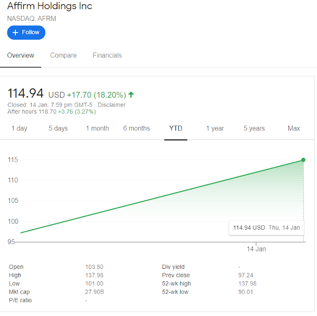The height and width of the screenshot is (316, 317).
Task: Open the Disclaimer link
Action: 111,105
